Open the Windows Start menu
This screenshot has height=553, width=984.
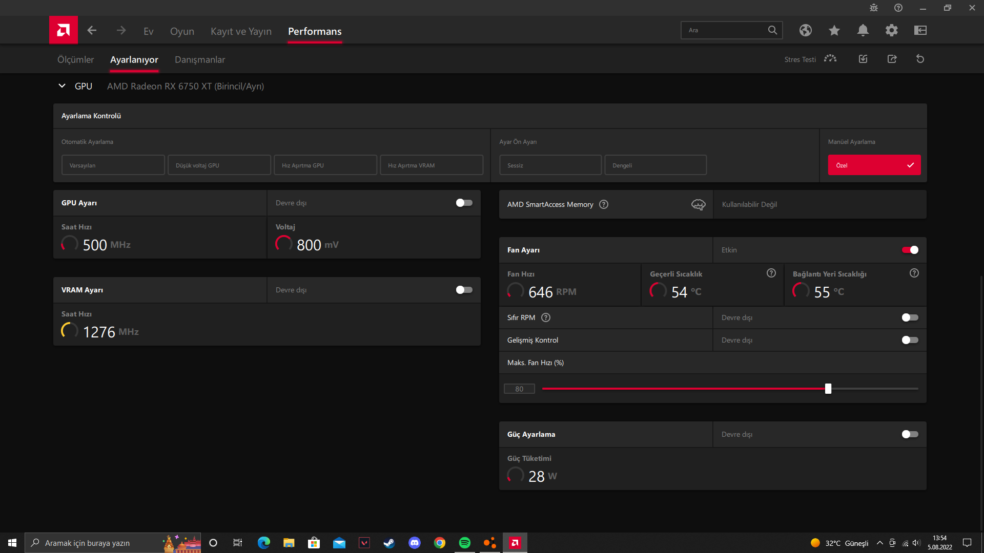click(12, 543)
